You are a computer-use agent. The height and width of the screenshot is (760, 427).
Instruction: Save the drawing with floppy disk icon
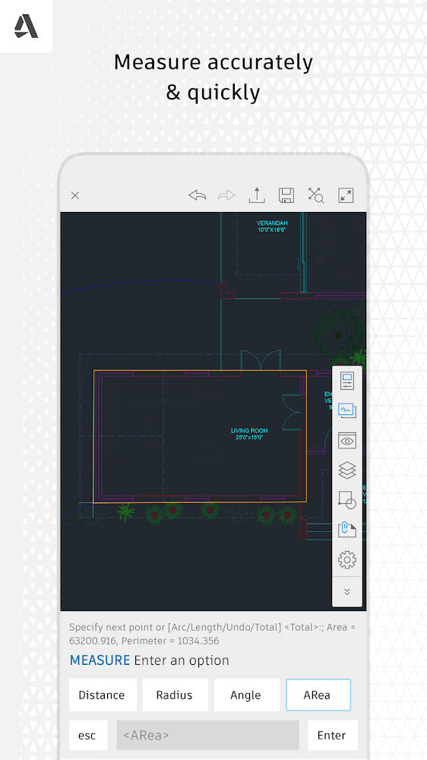[286, 195]
